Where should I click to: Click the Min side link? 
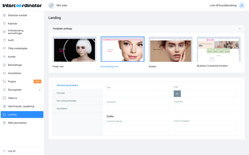(x=62, y=5)
